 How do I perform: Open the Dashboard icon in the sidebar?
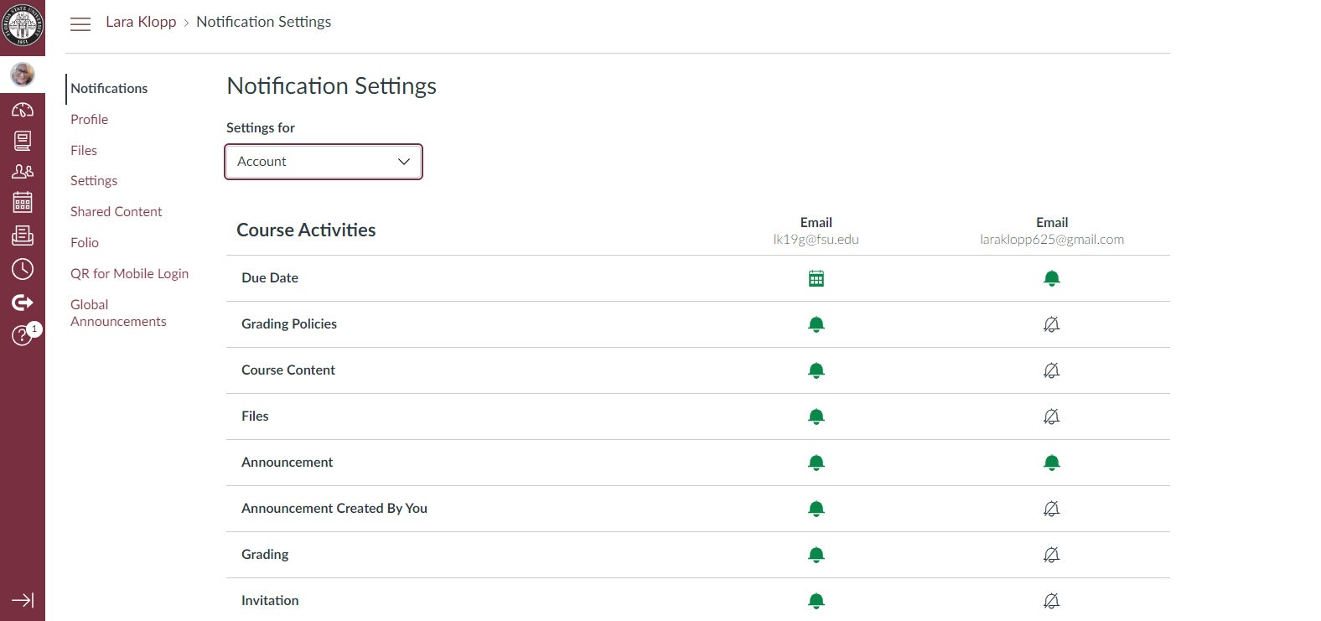pyautogui.click(x=23, y=110)
